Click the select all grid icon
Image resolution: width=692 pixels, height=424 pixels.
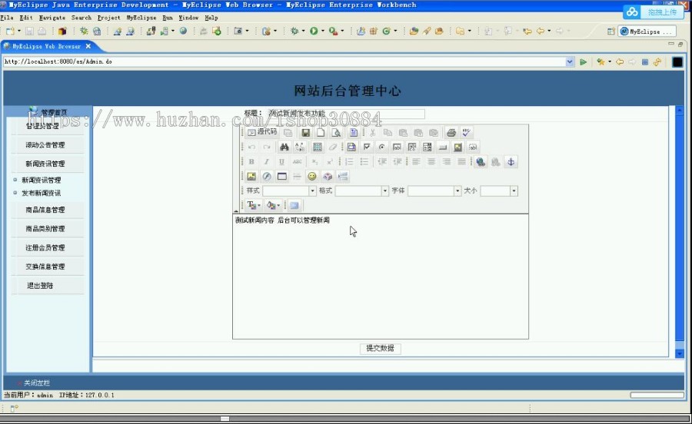(x=317, y=147)
